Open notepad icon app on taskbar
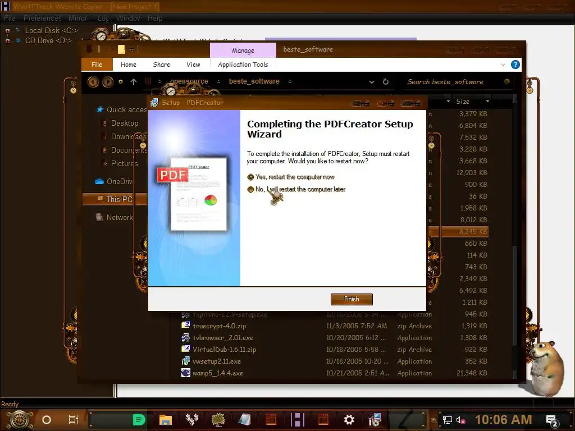Viewport: 575px width, 431px height. coord(244,420)
